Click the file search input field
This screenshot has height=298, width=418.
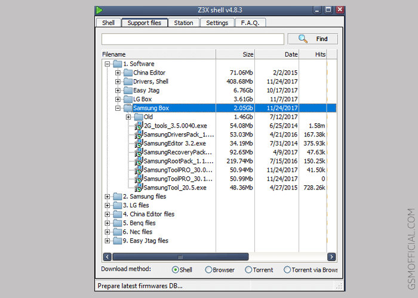coord(193,39)
